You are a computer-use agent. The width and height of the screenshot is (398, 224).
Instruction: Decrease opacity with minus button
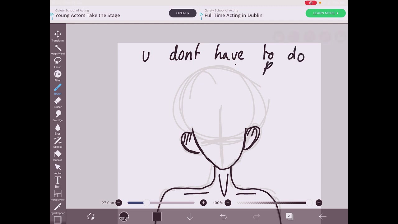coord(228,203)
